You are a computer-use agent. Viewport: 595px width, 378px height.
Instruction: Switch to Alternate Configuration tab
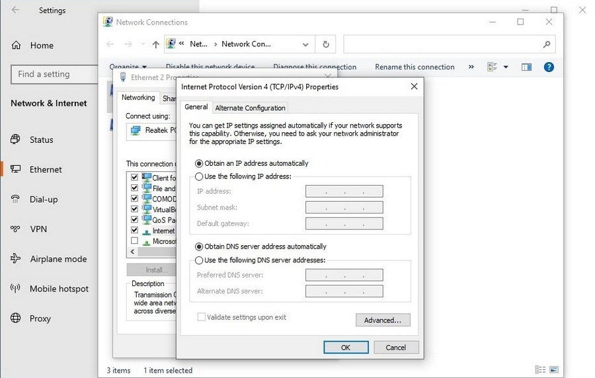point(250,108)
